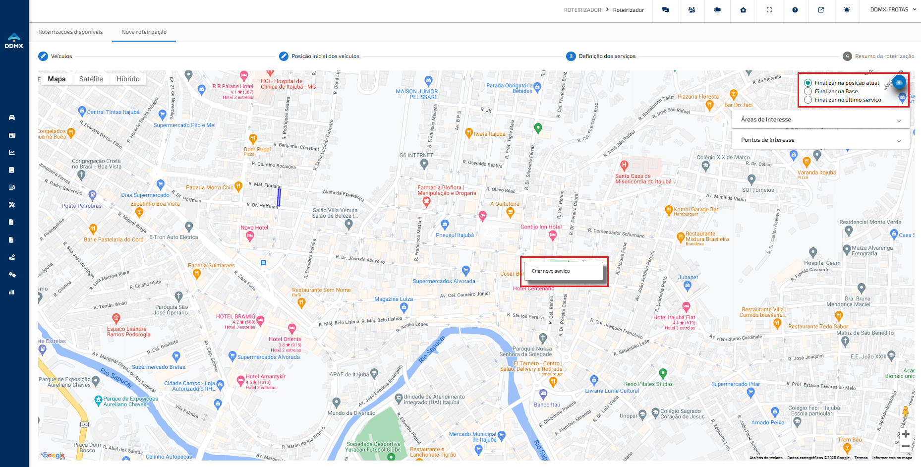This screenshot has width=921, height=467.
Task: Click the Veículos step pencil icon
Action: coord(43,56)
